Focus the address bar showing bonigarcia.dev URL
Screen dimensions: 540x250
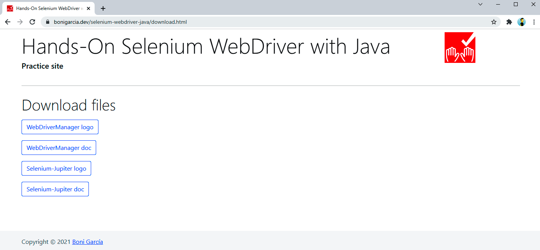[269, 22]
